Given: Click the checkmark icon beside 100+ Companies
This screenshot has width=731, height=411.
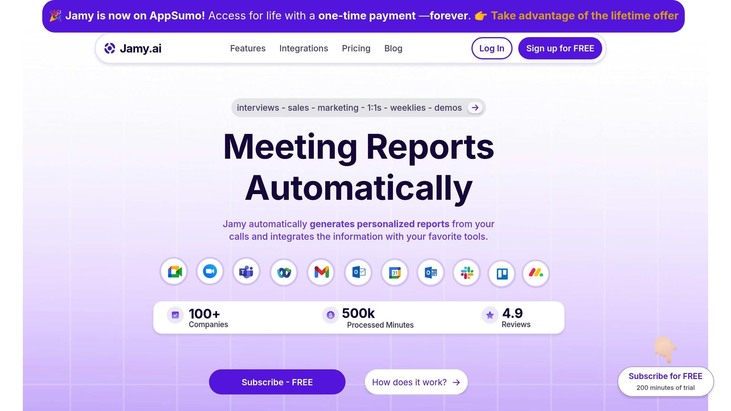Looking at the screenshot, I should (175, 315).
